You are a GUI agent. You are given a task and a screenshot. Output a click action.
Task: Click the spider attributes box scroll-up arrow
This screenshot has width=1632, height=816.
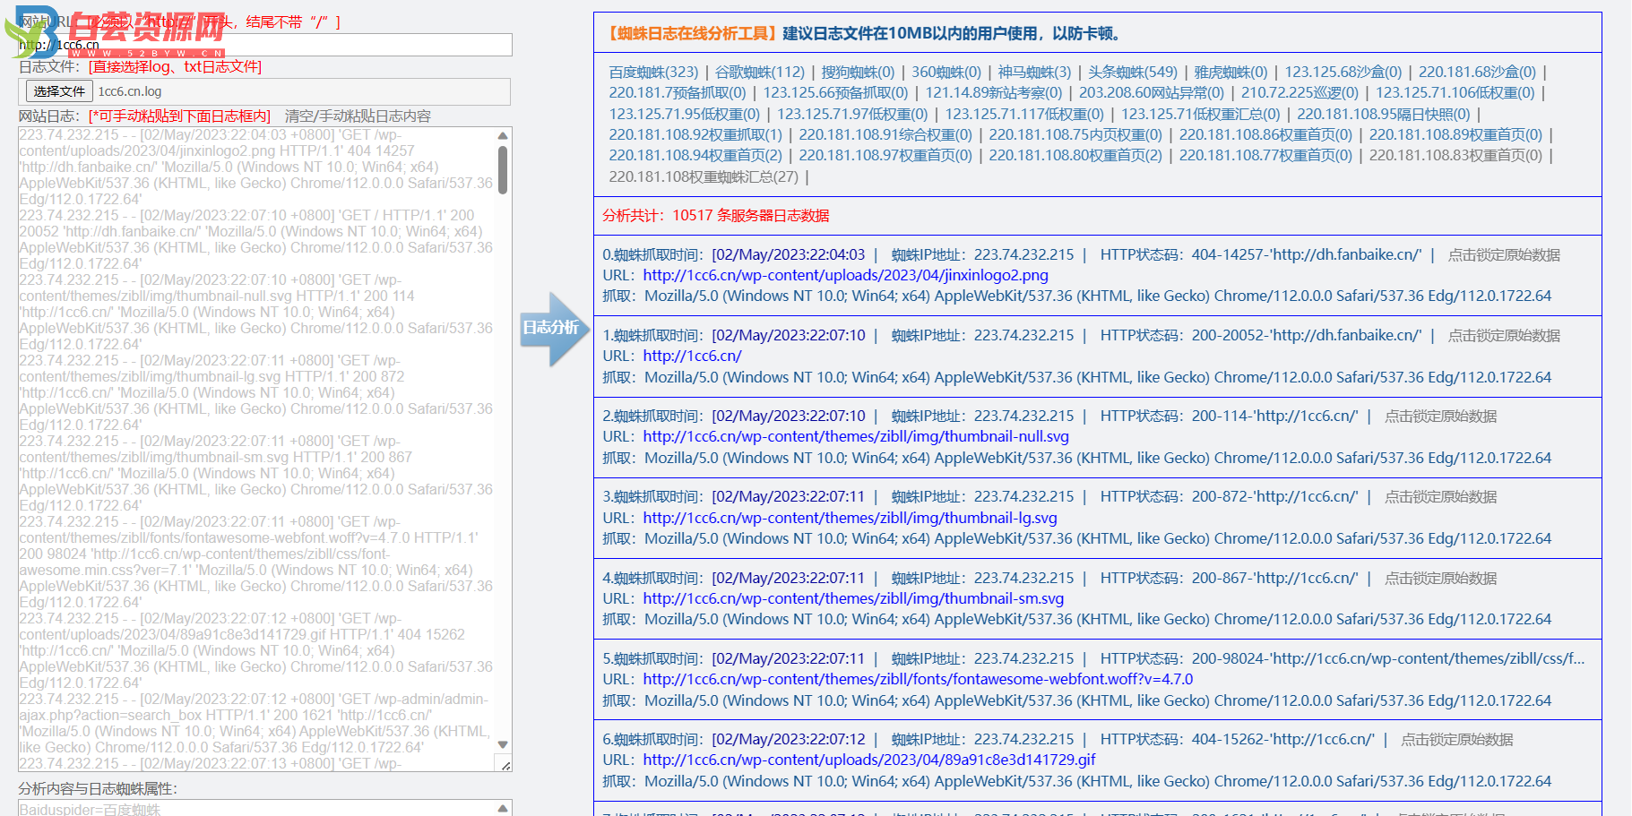pos(503,808)
